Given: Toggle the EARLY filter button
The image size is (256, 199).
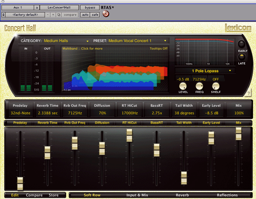Looking at the screenshot, I should 241,44.
